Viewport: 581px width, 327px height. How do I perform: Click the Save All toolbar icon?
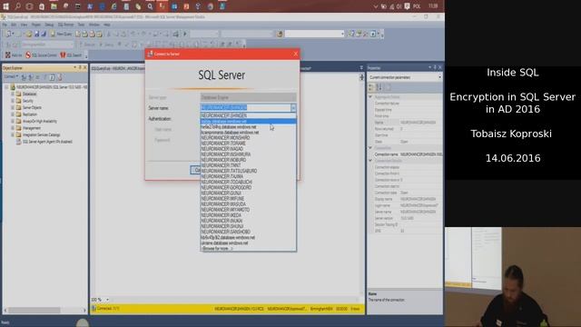coord(44,35)
